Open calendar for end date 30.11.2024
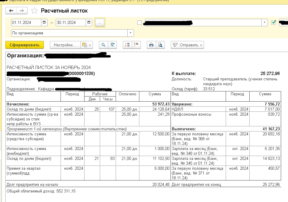 (89, 22)
